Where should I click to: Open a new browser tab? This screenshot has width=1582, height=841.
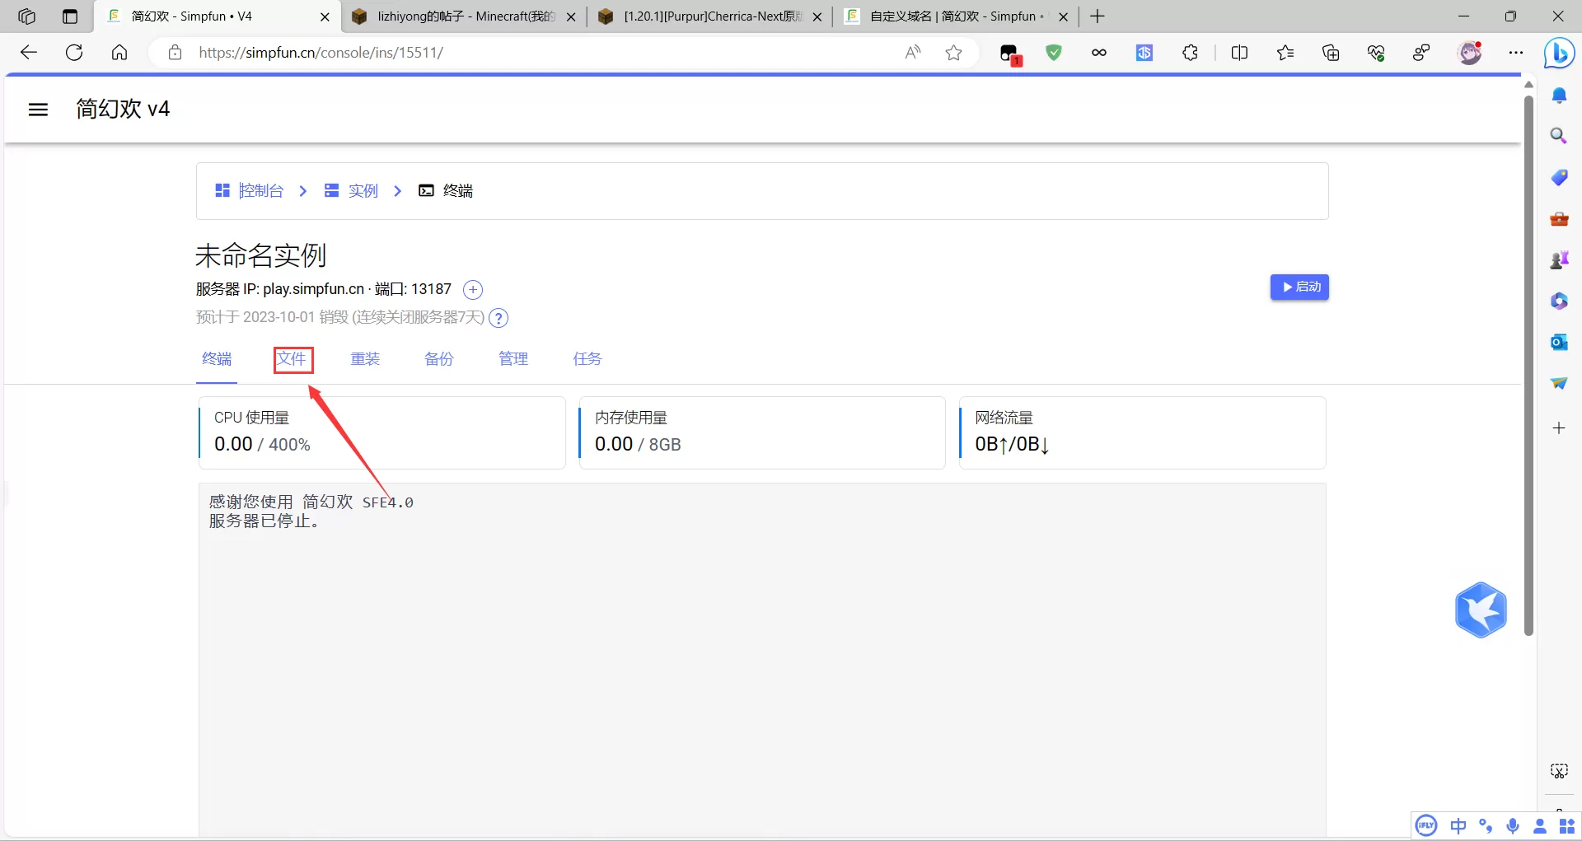coord(1098,16)
